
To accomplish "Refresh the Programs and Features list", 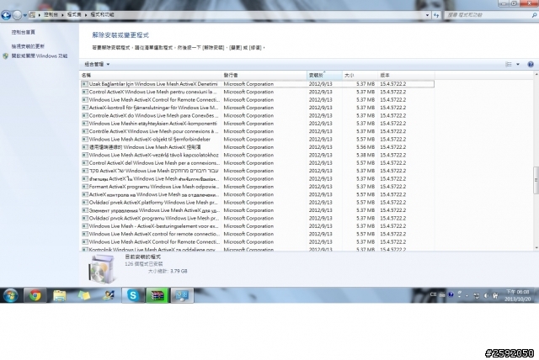I will tap(436, 15).
